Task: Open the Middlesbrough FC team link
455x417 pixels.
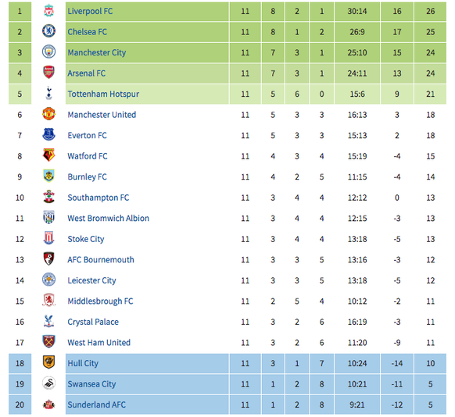Action: pos(100,301)
